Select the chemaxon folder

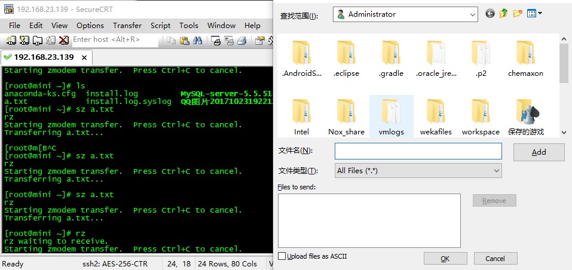pos(525,59)
